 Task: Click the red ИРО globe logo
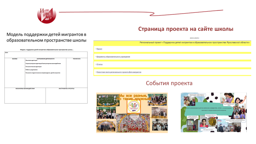pyautogui.click(x=47, y=16)
